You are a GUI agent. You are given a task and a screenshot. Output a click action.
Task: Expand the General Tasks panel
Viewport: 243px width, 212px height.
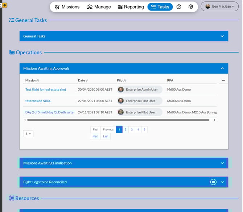[222, 36]
